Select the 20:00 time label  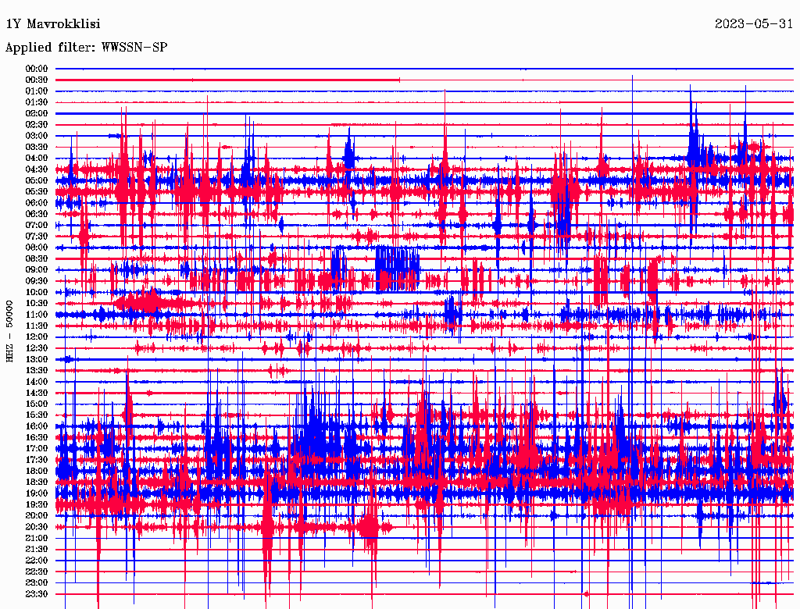[36, 516]
